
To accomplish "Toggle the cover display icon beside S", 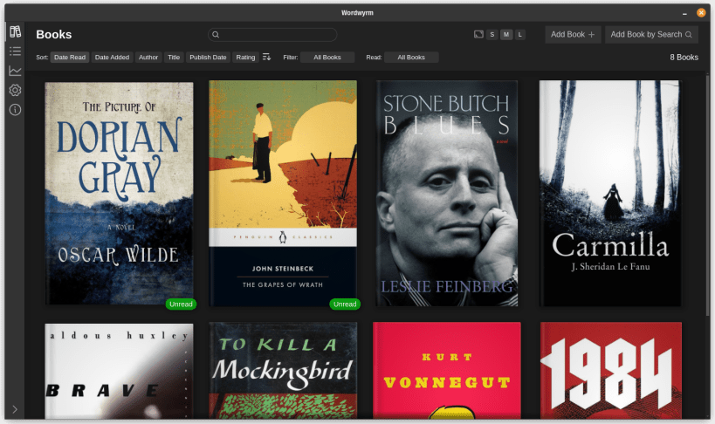I will [478, 34].
